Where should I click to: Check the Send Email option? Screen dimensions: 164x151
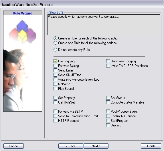click(55, 70)
